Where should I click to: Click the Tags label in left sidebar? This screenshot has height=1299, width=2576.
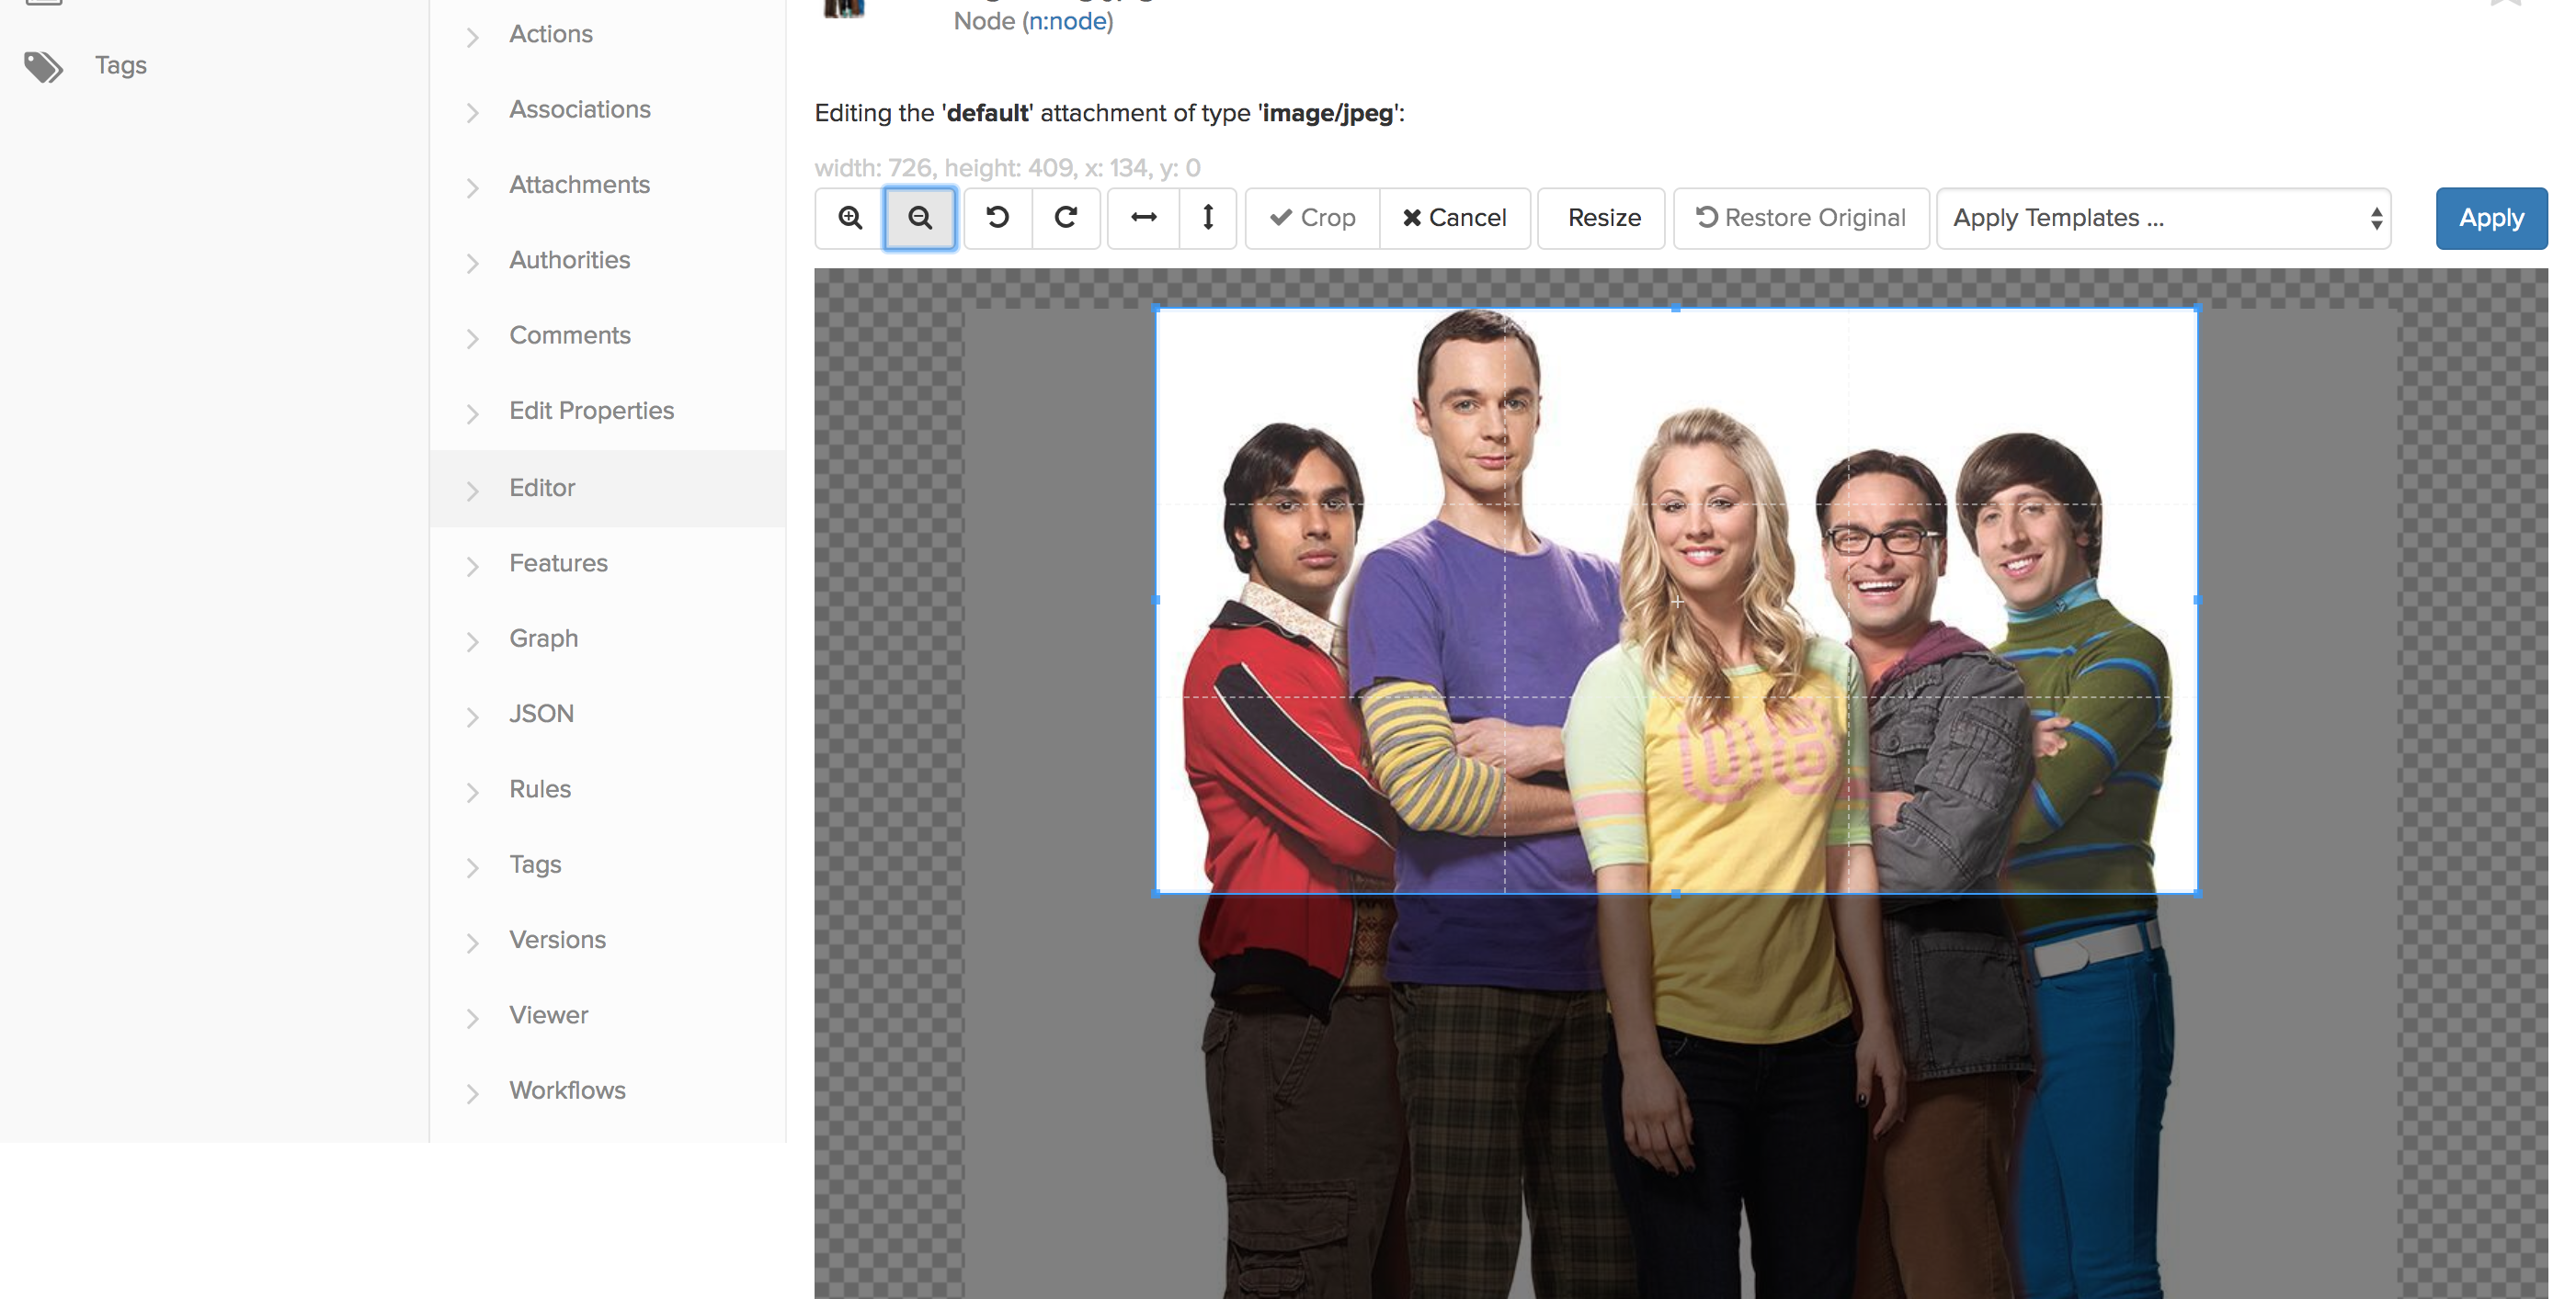coord(121,66)
